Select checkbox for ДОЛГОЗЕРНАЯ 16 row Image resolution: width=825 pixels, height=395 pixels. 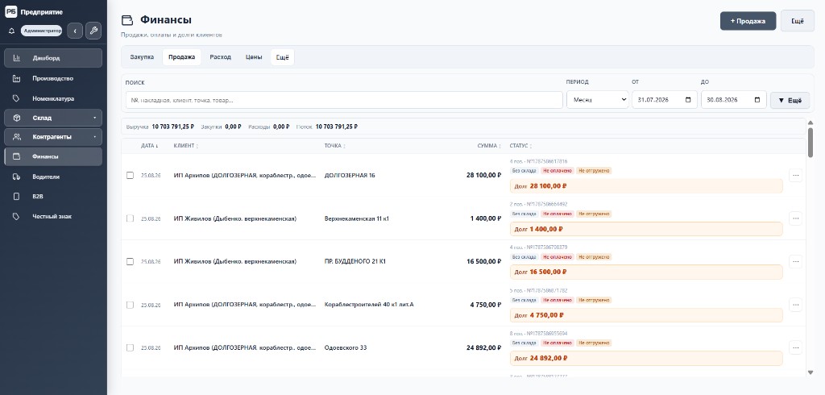point(130,176)
